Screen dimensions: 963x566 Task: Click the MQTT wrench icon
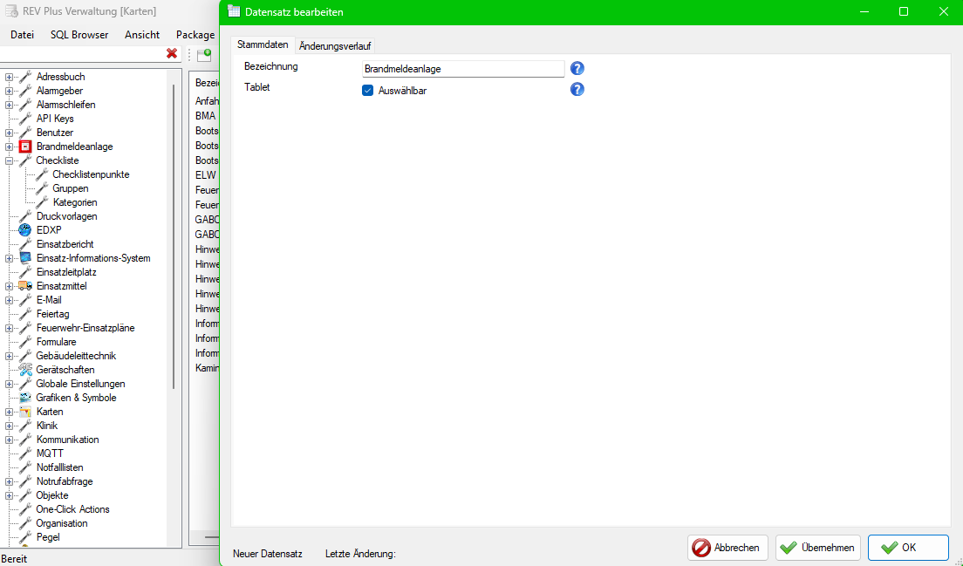pyautogui.click(x=24, y=453)
